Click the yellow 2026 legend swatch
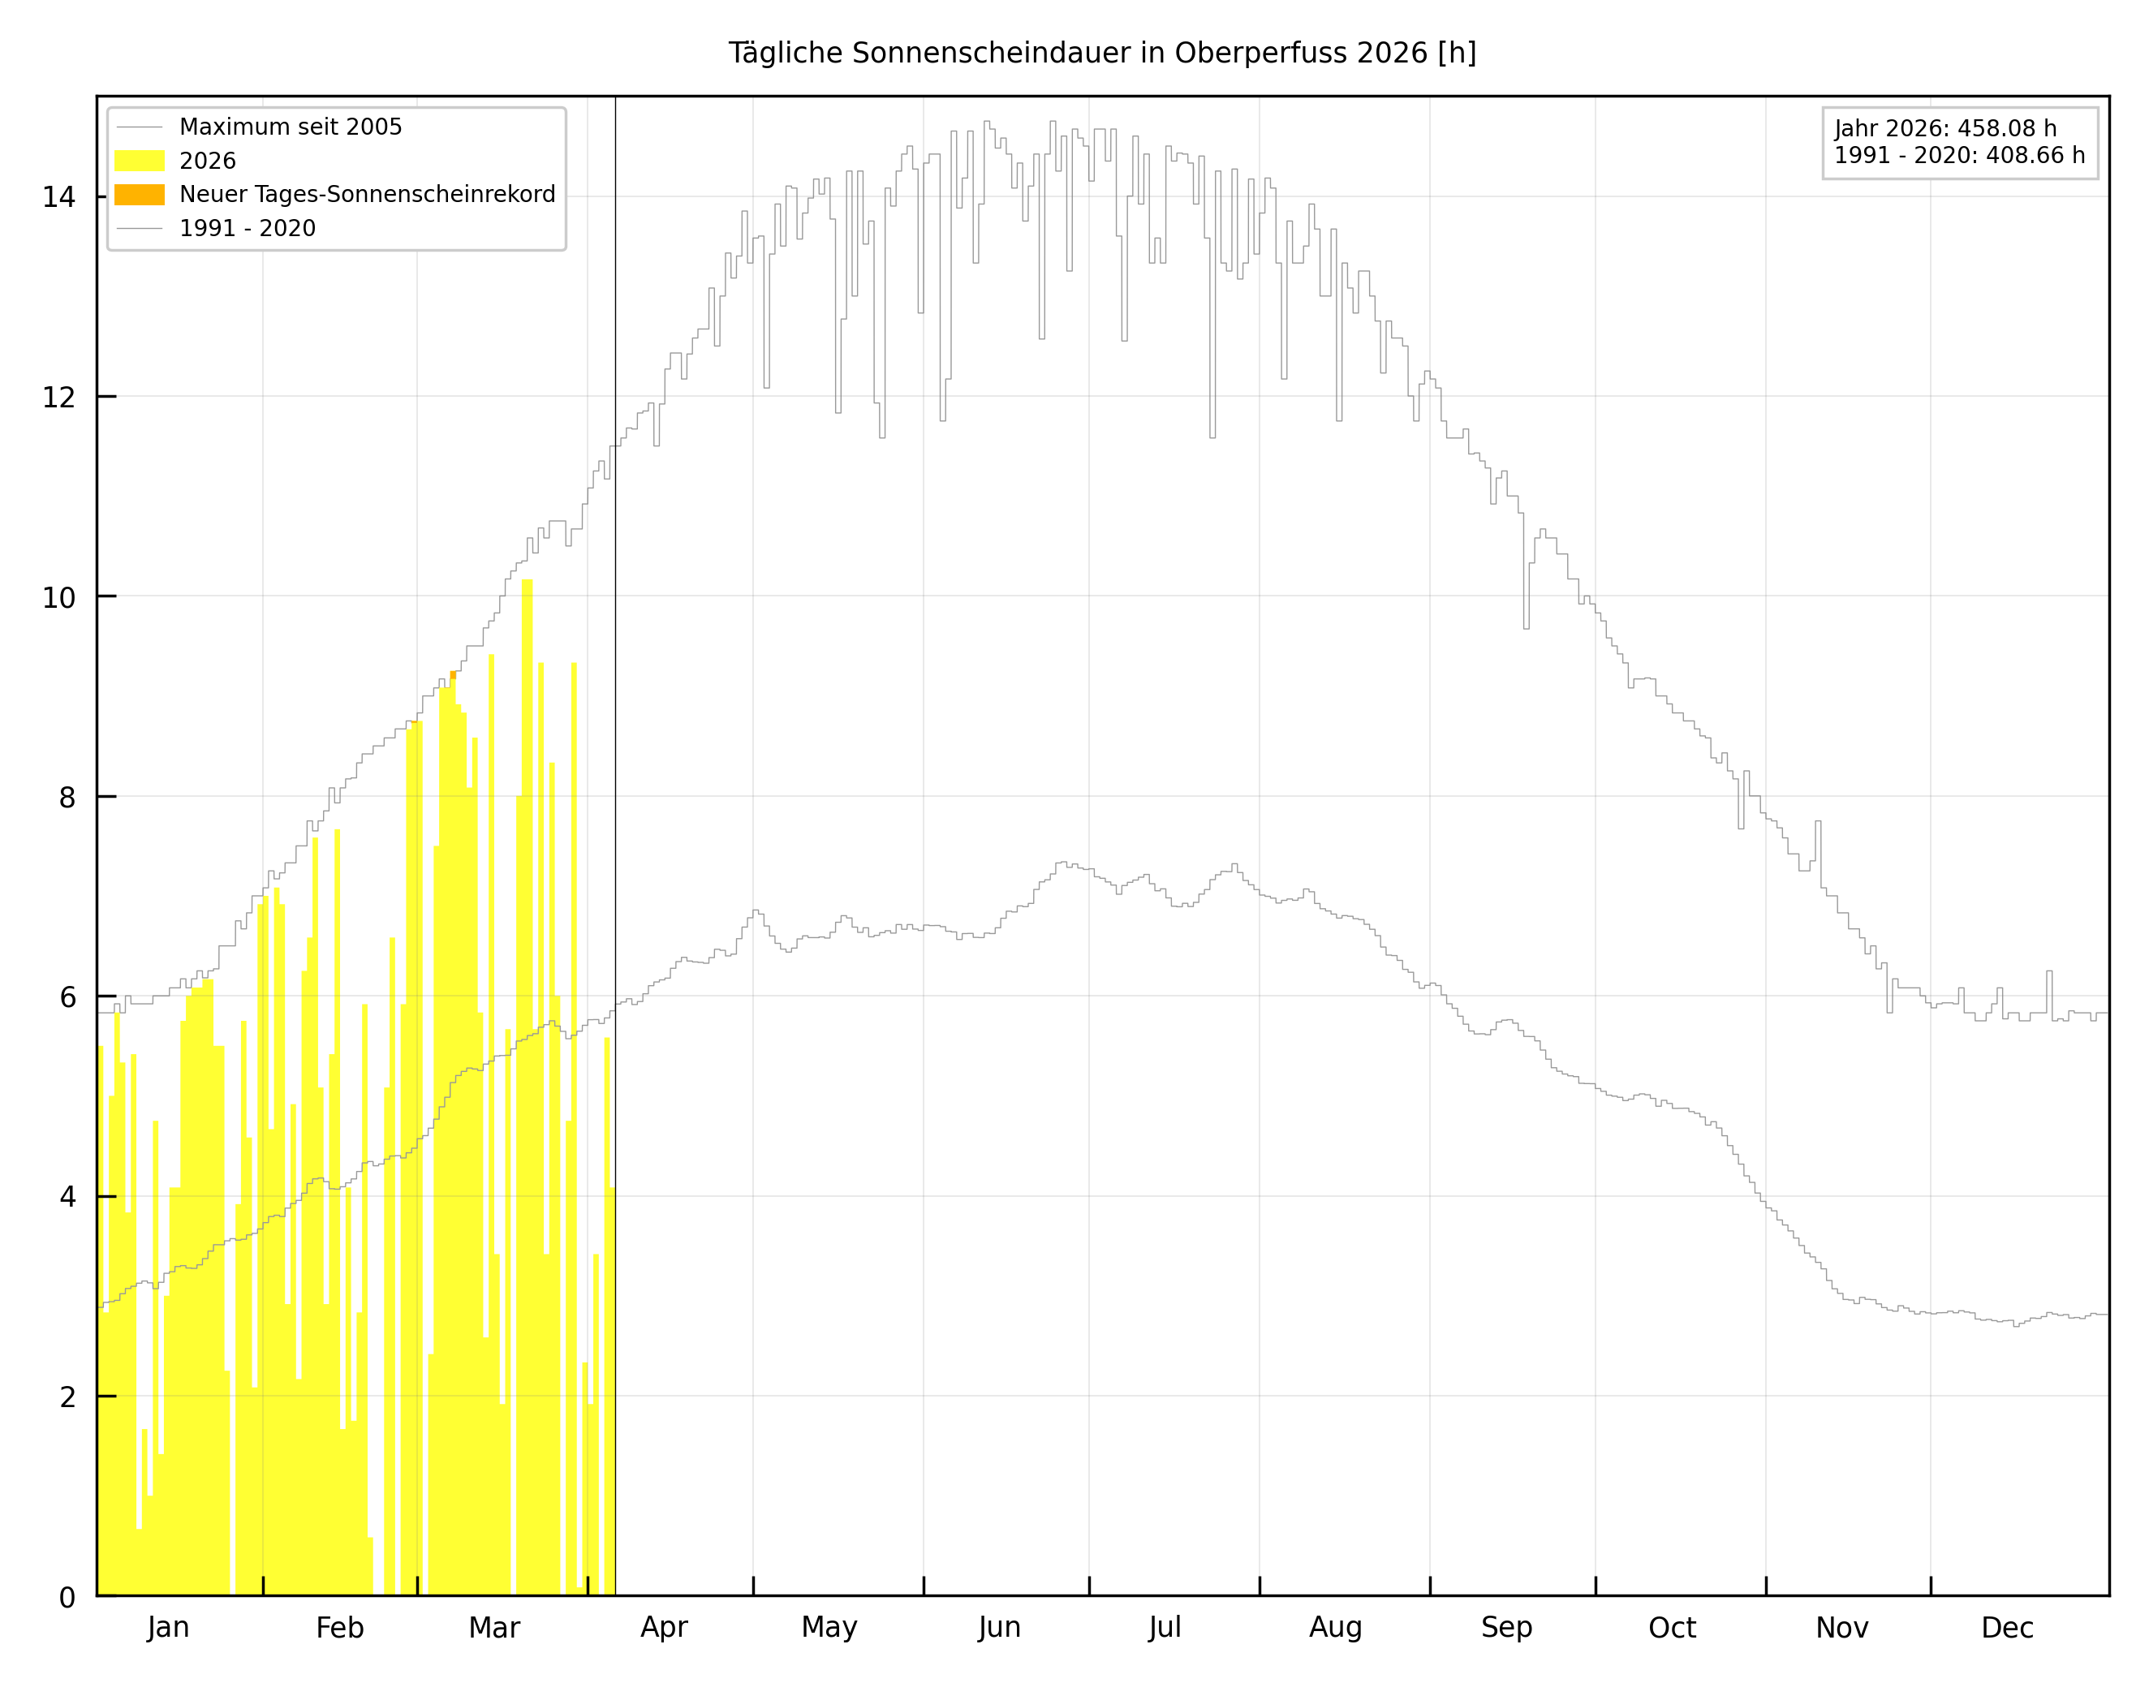Screen dimensions: 2149x1683 (x=139, y=161)
